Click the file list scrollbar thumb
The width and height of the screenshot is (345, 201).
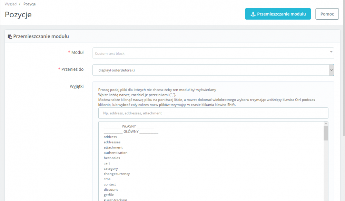coord(326,133)
